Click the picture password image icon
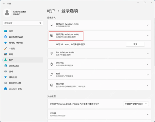155x122 pixels. (52, 85)
